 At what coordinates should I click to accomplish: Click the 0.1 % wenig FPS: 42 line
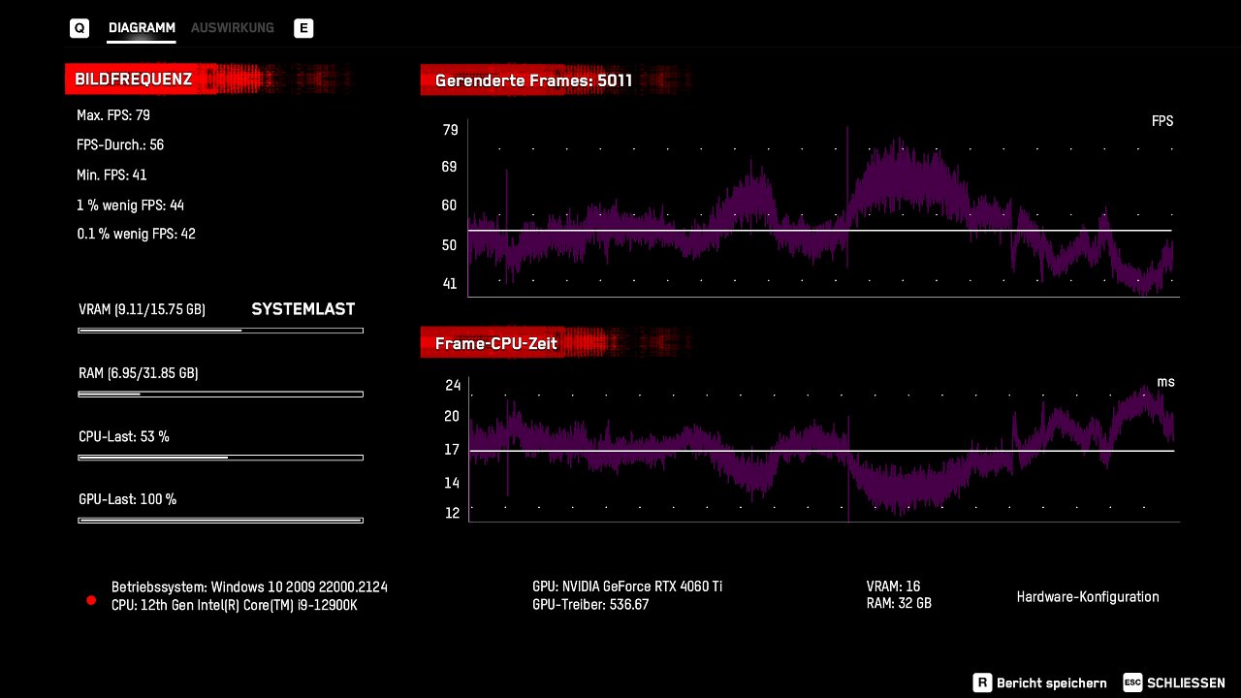point(136,234)
